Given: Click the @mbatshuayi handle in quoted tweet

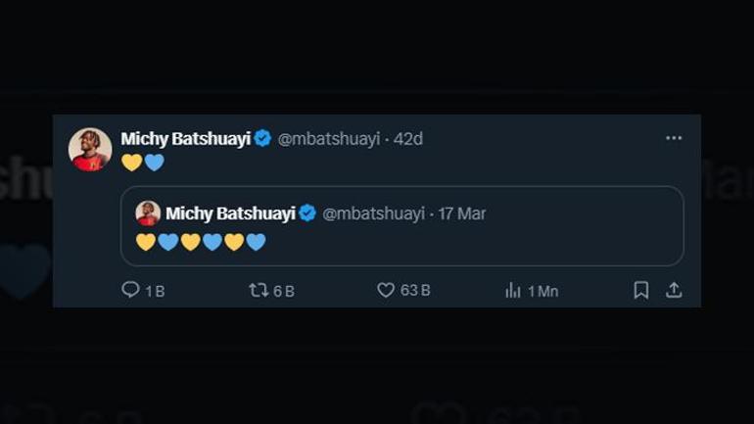Looking at the screenshot, I should pos(373,213).
